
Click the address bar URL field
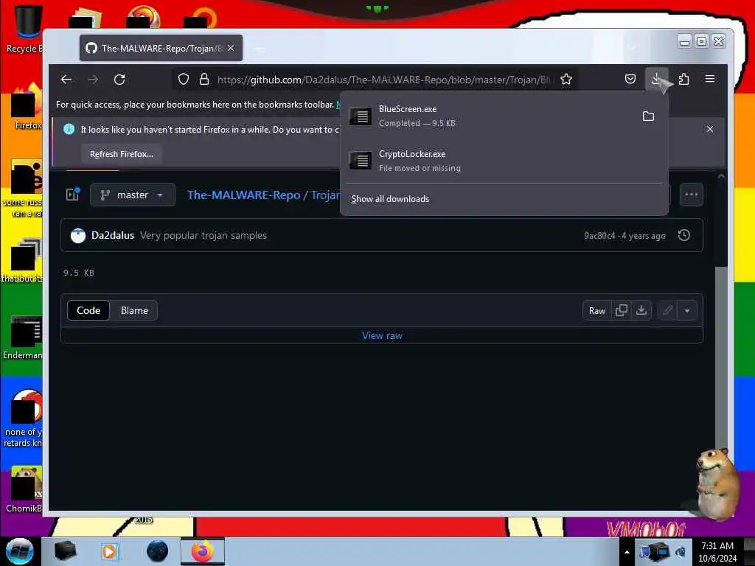pos(385,80)
